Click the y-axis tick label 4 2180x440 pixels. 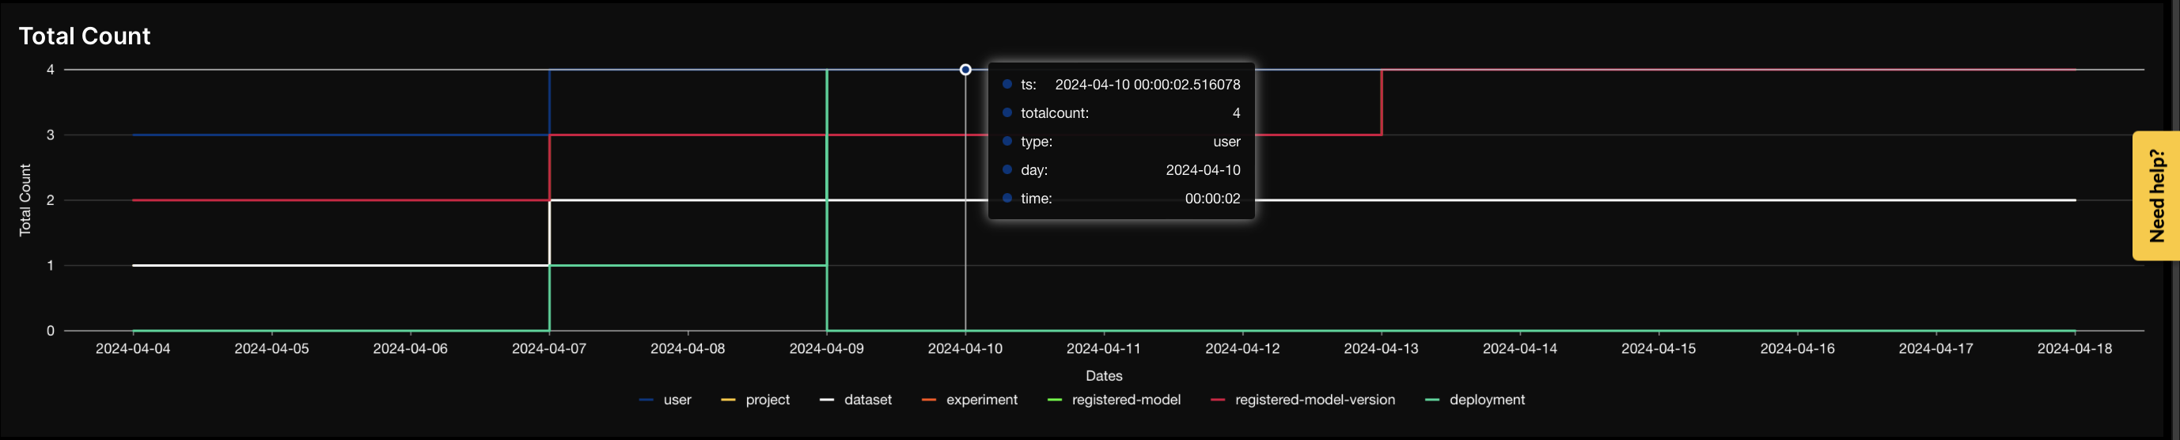point(51,70)
